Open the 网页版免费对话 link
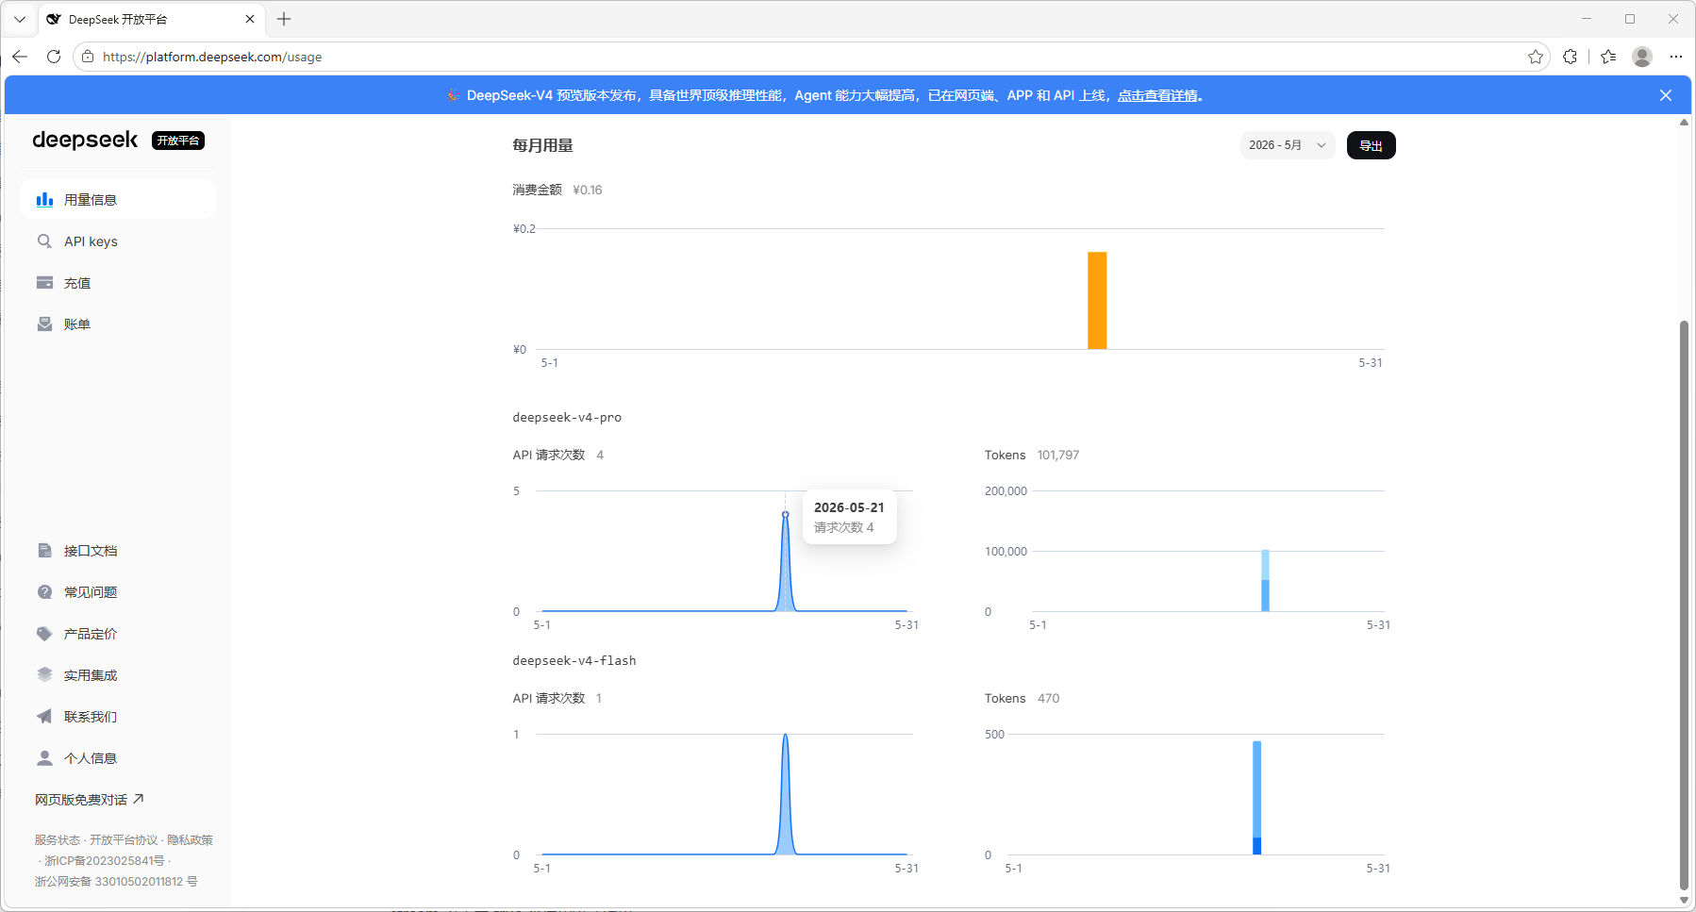The image size is (1696, 912). (x=89, y=800)
